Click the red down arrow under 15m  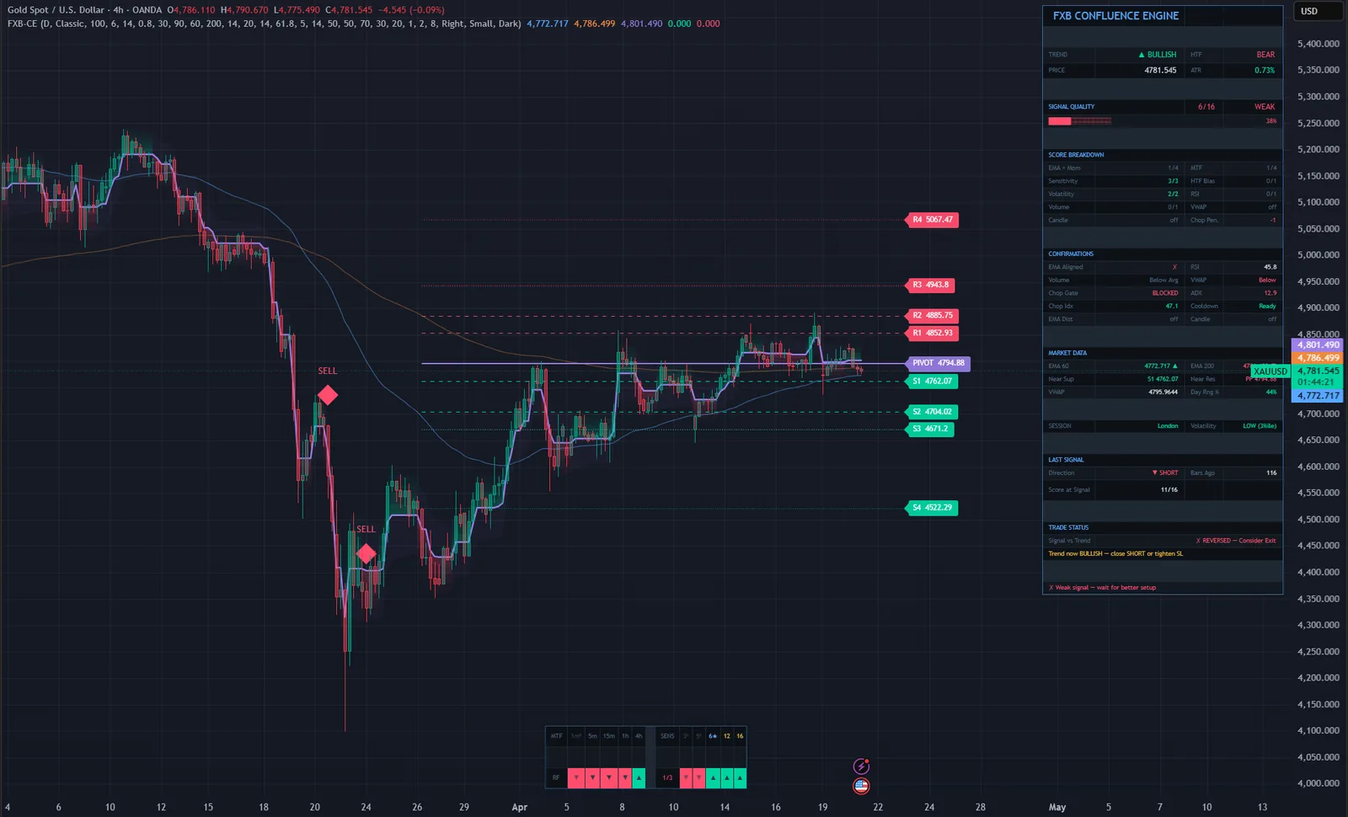[x=609, y=778]
